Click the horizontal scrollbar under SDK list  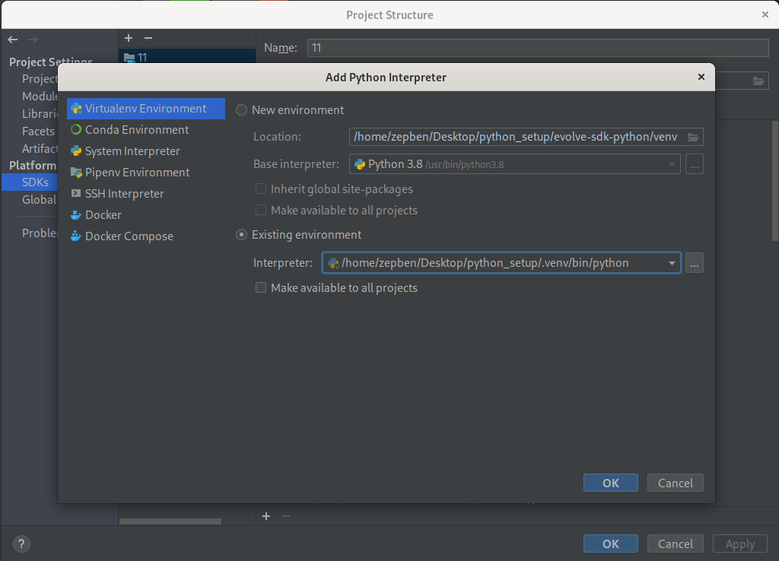tap(170, 521)
